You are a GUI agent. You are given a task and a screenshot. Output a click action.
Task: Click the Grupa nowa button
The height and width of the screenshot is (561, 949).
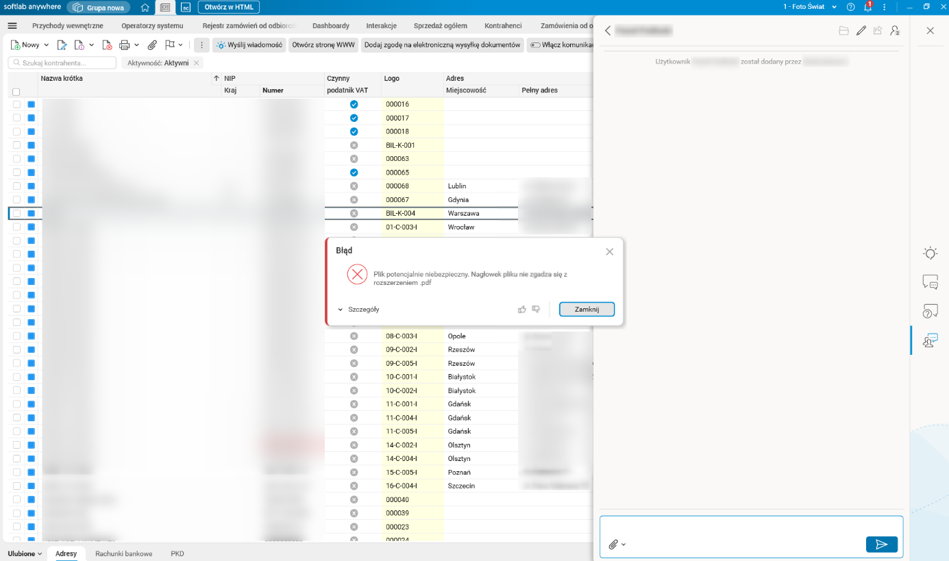(x=99, y=8)
